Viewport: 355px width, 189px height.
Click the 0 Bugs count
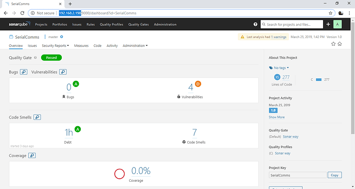(69, 87)
